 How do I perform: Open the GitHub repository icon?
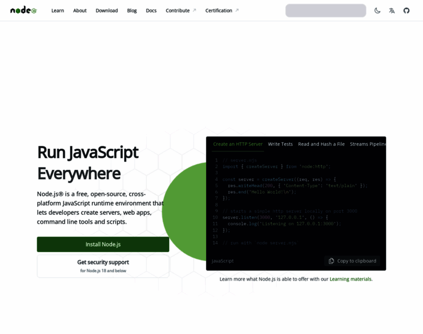pyautogui.click(x=406, y=11)
